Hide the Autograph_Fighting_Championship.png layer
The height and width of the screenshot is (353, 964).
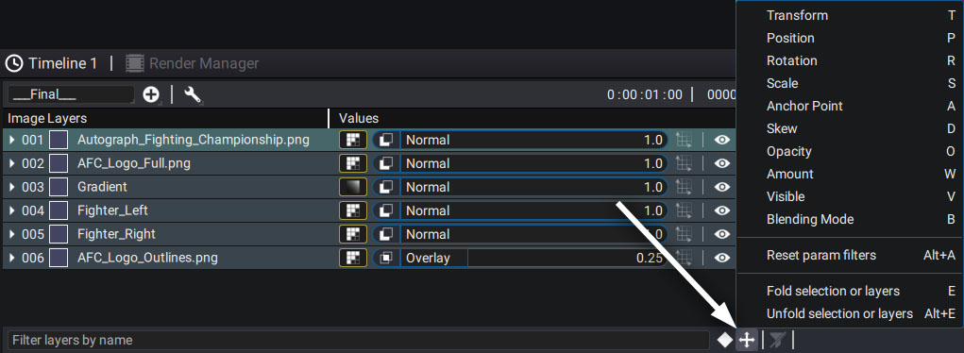721,141
